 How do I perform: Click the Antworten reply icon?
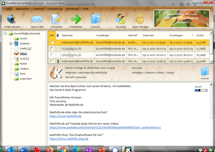click(56, 20)
